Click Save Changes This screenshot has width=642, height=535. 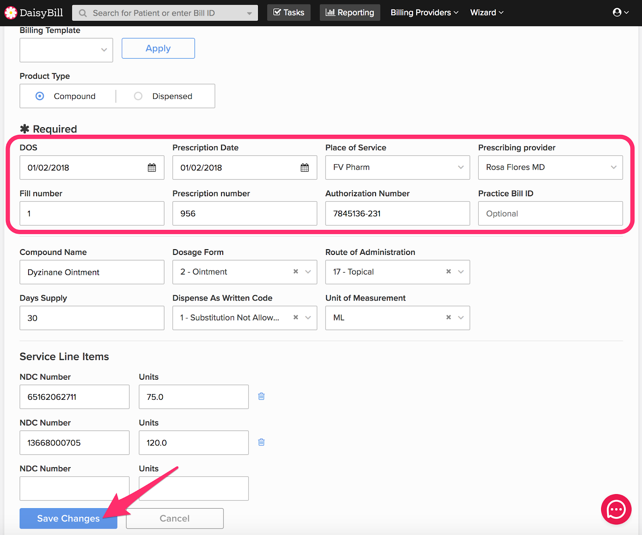(68, 518)
